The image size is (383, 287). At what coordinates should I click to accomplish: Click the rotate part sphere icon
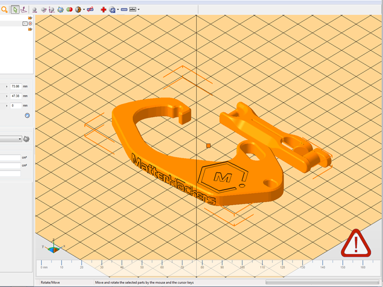(44, 10)
